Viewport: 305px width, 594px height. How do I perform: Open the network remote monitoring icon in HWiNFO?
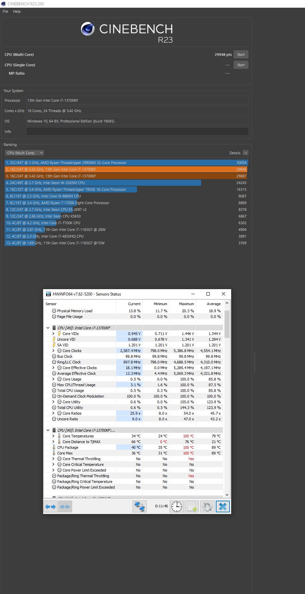[139, 507]
